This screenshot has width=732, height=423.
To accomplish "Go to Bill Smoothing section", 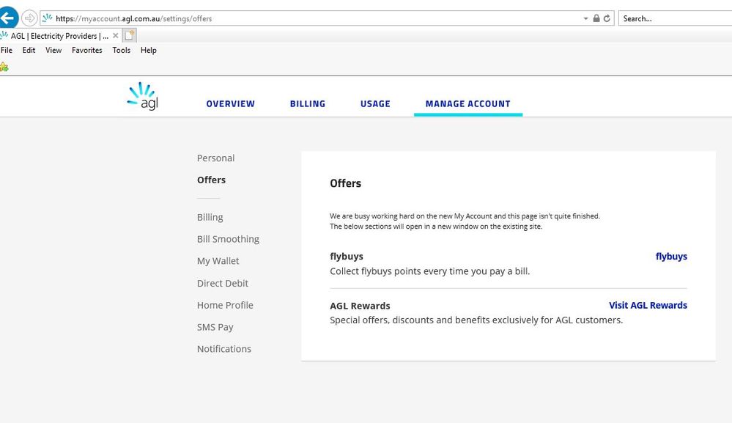I will (x=228, y=239).
